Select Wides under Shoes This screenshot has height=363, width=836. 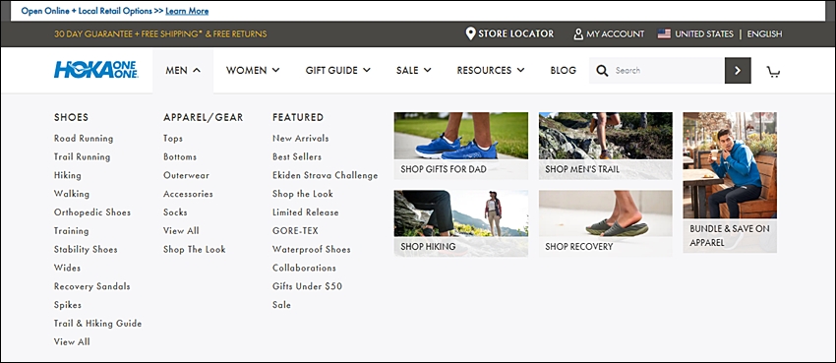coord(67,268)
